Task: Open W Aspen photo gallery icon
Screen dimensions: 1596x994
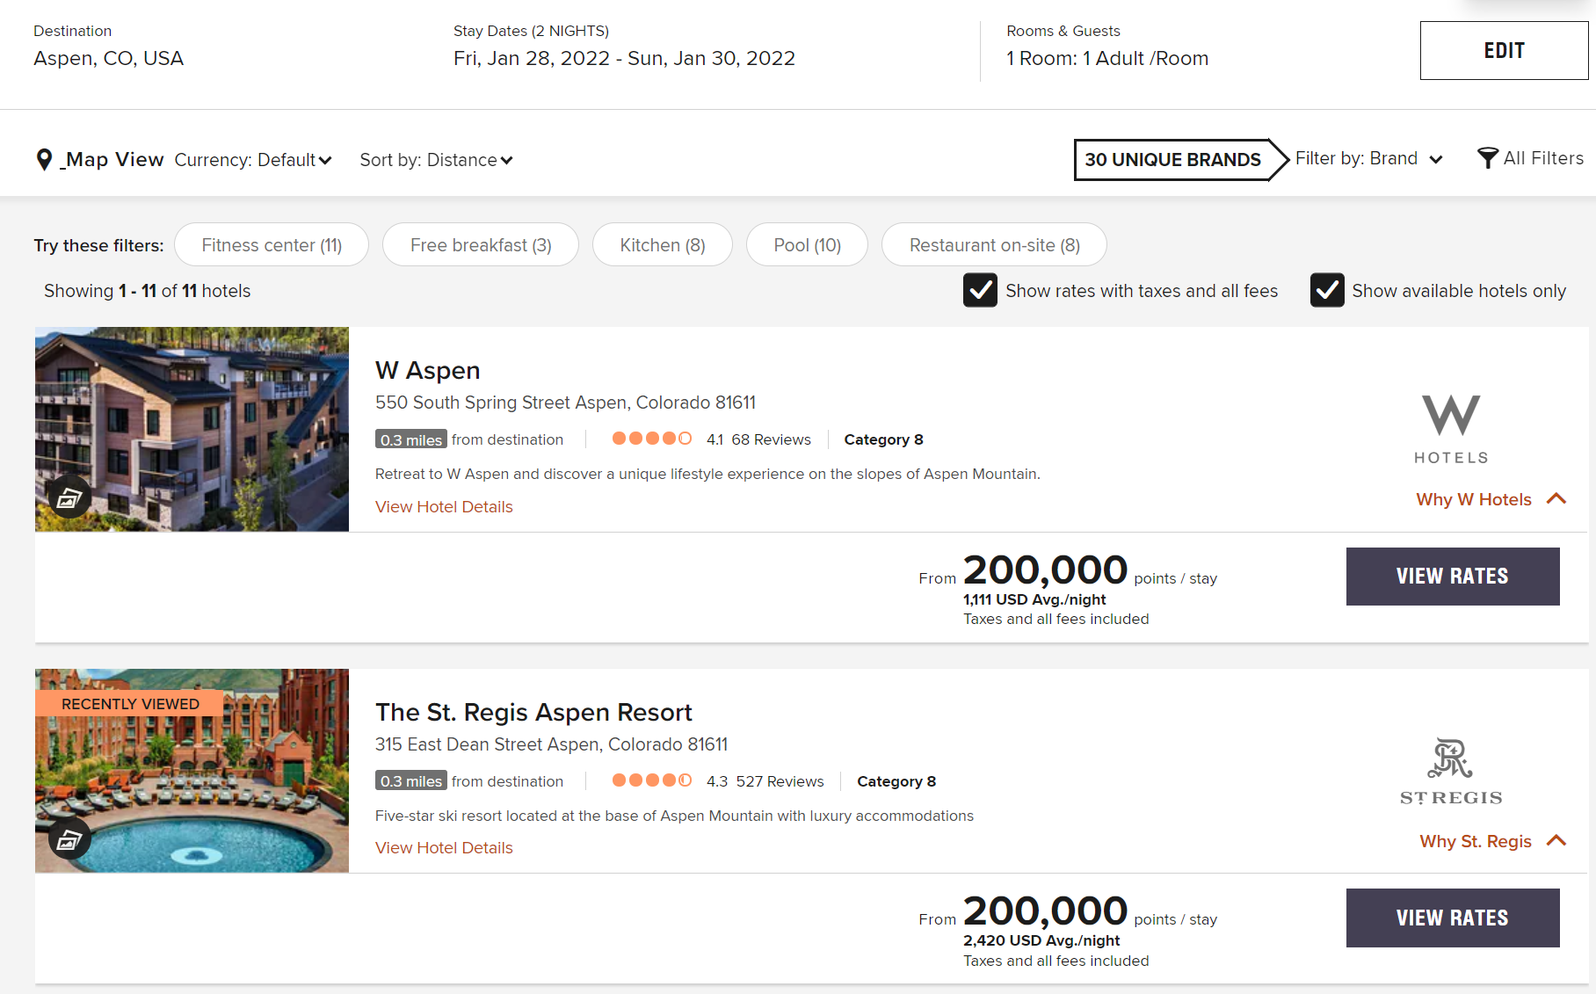Action: tap(69, 499)
